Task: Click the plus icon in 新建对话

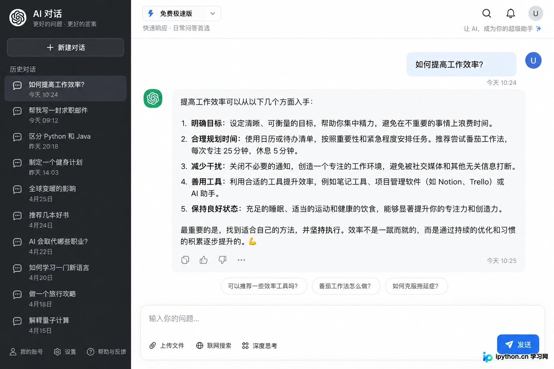Action: point(50,48)
